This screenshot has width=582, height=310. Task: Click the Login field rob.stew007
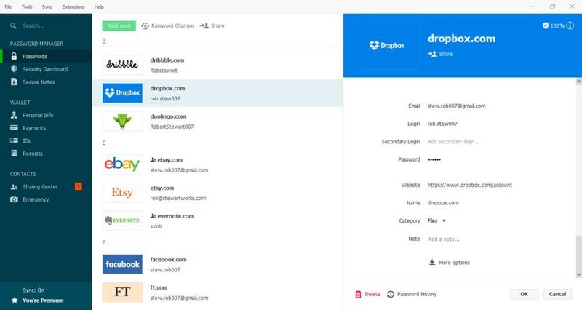click(x=442, y=124)
